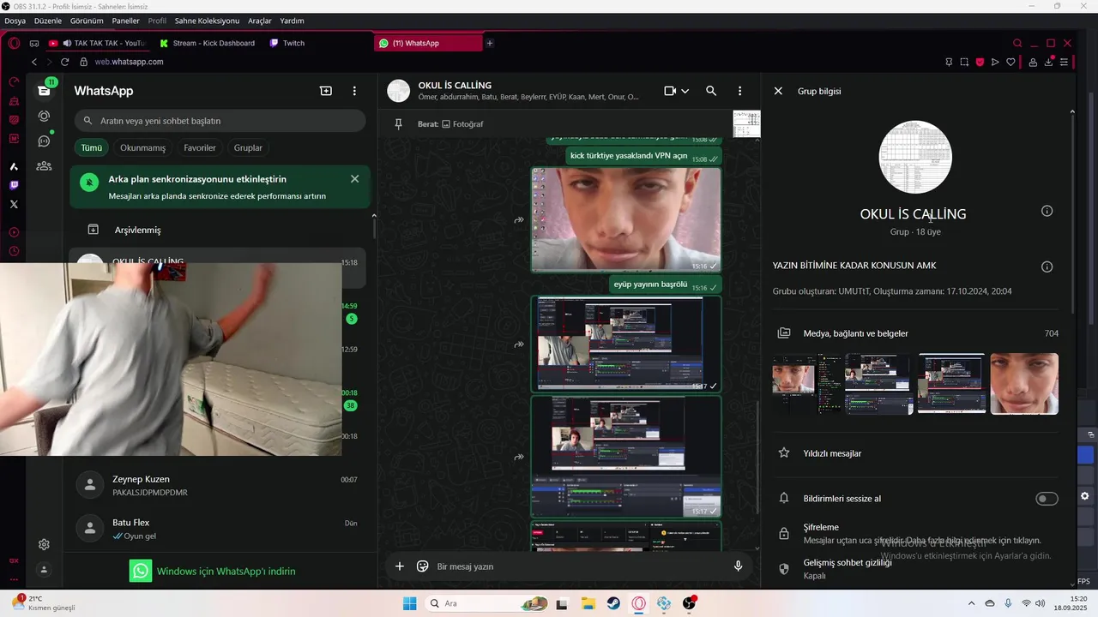Viewport: 1098px width, 617px height.
Task: Click the group profile picture
Action: (x=915, y=157)
